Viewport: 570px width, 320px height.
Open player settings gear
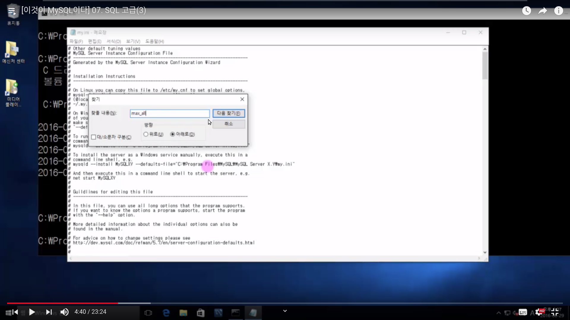pyautogui.click(x=539, y=312)
